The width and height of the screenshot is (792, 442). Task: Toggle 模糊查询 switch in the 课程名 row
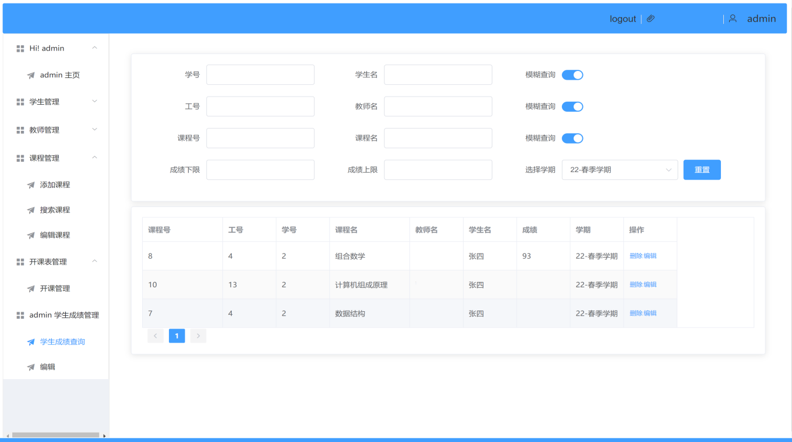tap(572, 138)
